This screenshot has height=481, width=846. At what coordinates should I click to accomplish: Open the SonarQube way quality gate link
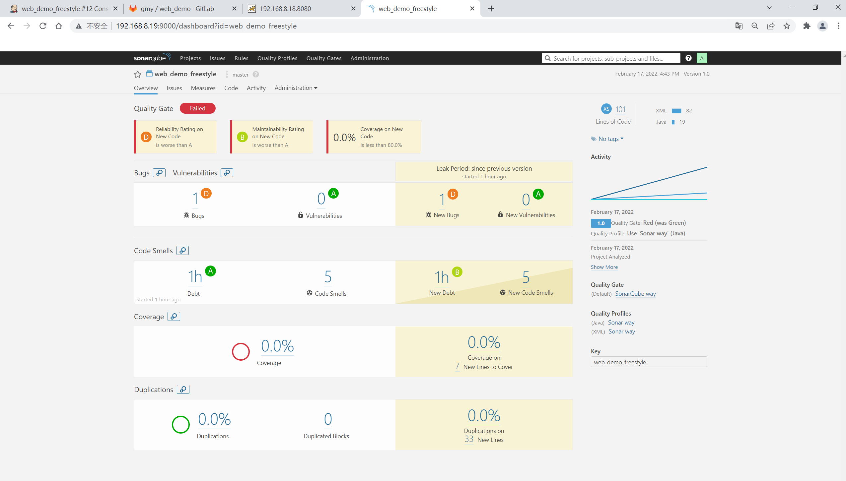635,294
